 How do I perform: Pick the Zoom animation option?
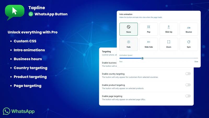(x=169, y=44)
